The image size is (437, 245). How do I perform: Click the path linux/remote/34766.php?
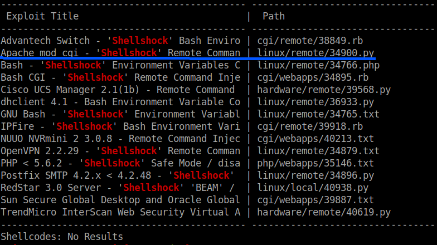318,65
